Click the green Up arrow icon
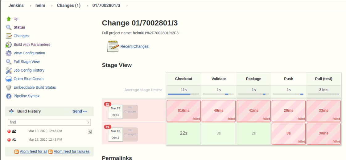The height and width of the screenshot is (160, 346). tap(9, 19)
